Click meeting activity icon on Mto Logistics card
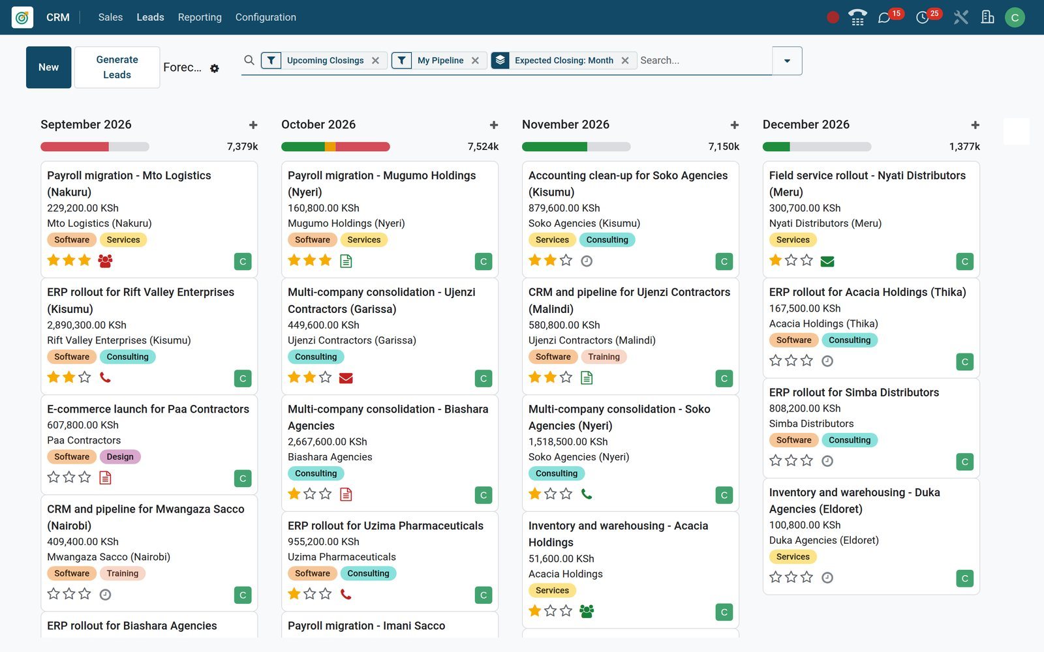 coord(105,261)
